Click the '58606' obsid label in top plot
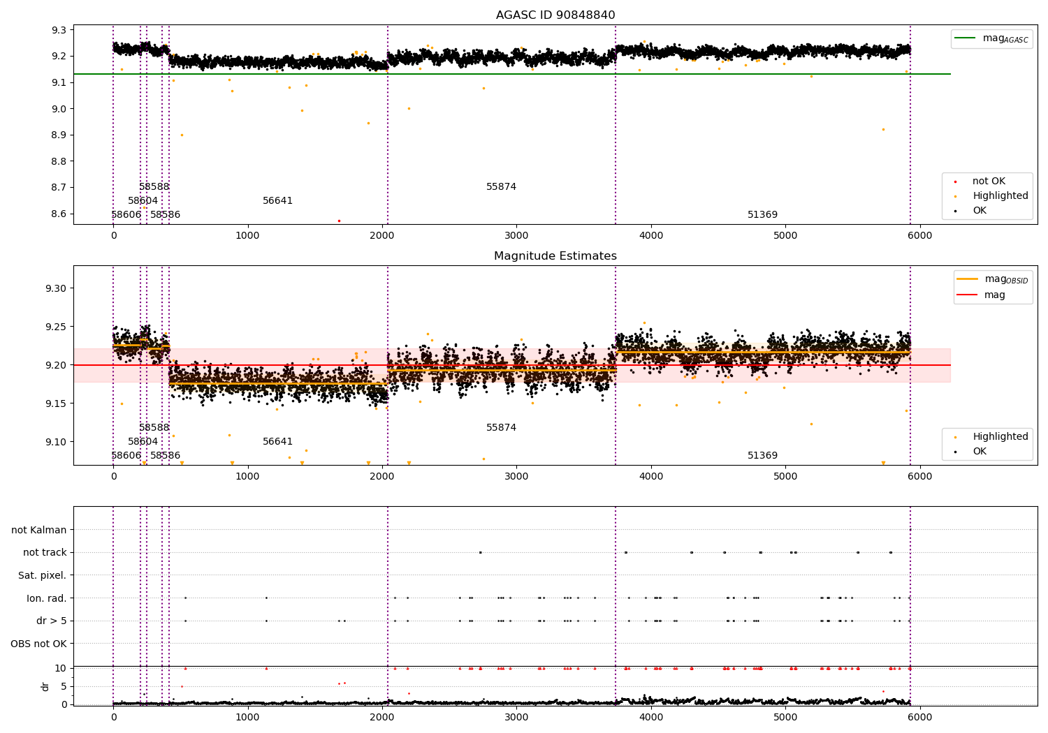Screen dimensions: 1048x733 [x=126, y=215]
